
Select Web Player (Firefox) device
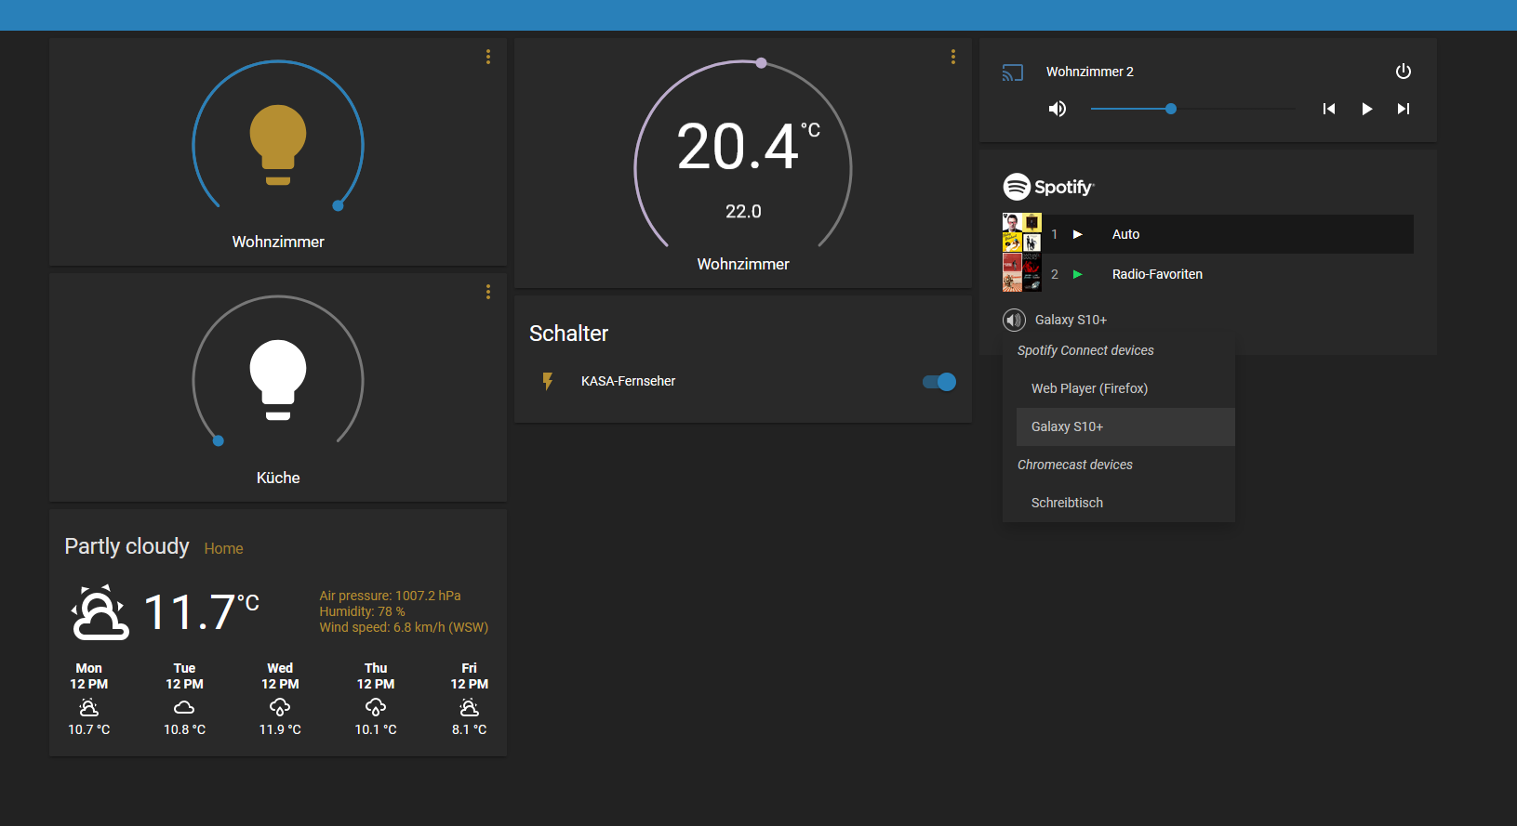tap(1089, 388)
